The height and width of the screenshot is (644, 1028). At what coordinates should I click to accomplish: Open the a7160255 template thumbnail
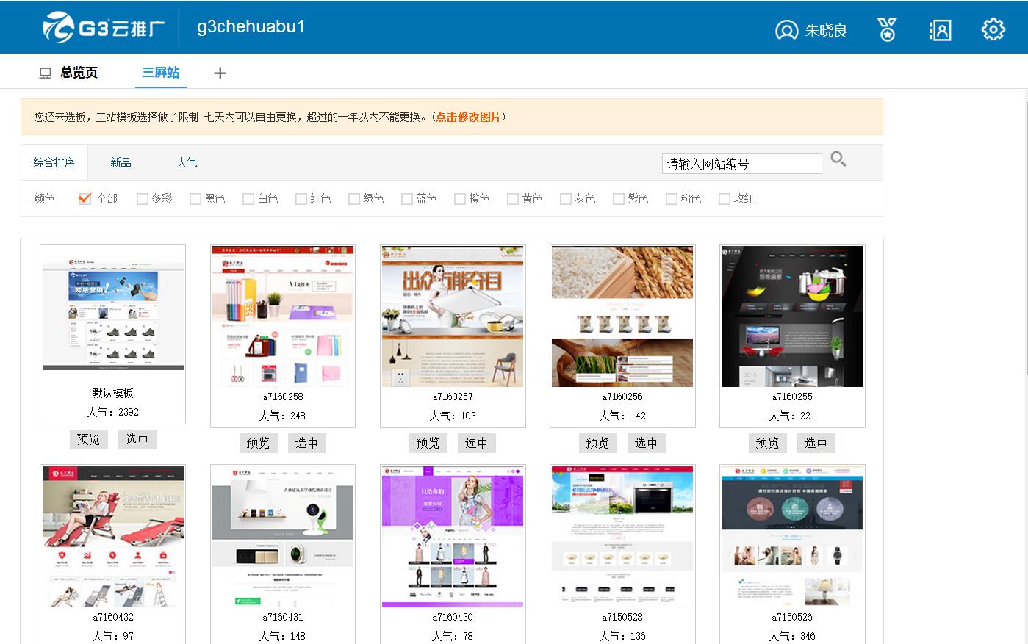[x=791, y=316]
